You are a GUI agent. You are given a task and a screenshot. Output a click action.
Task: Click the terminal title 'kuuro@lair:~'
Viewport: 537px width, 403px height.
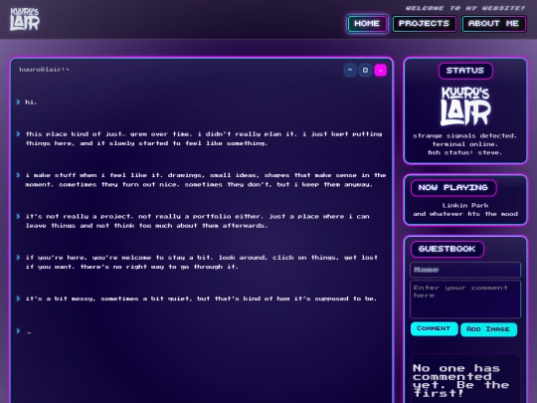coord(44,70)
